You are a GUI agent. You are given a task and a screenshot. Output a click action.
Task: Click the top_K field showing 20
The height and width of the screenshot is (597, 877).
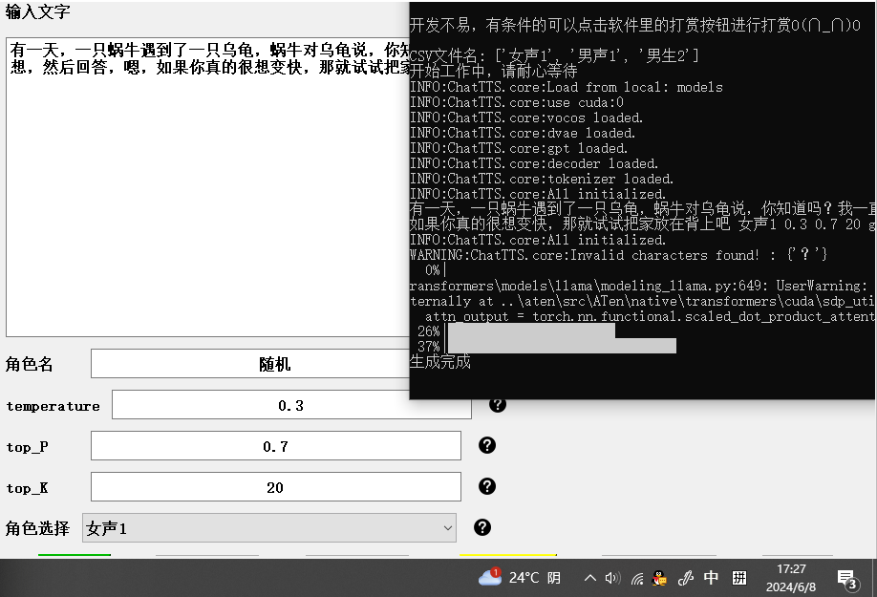point(275,487)
